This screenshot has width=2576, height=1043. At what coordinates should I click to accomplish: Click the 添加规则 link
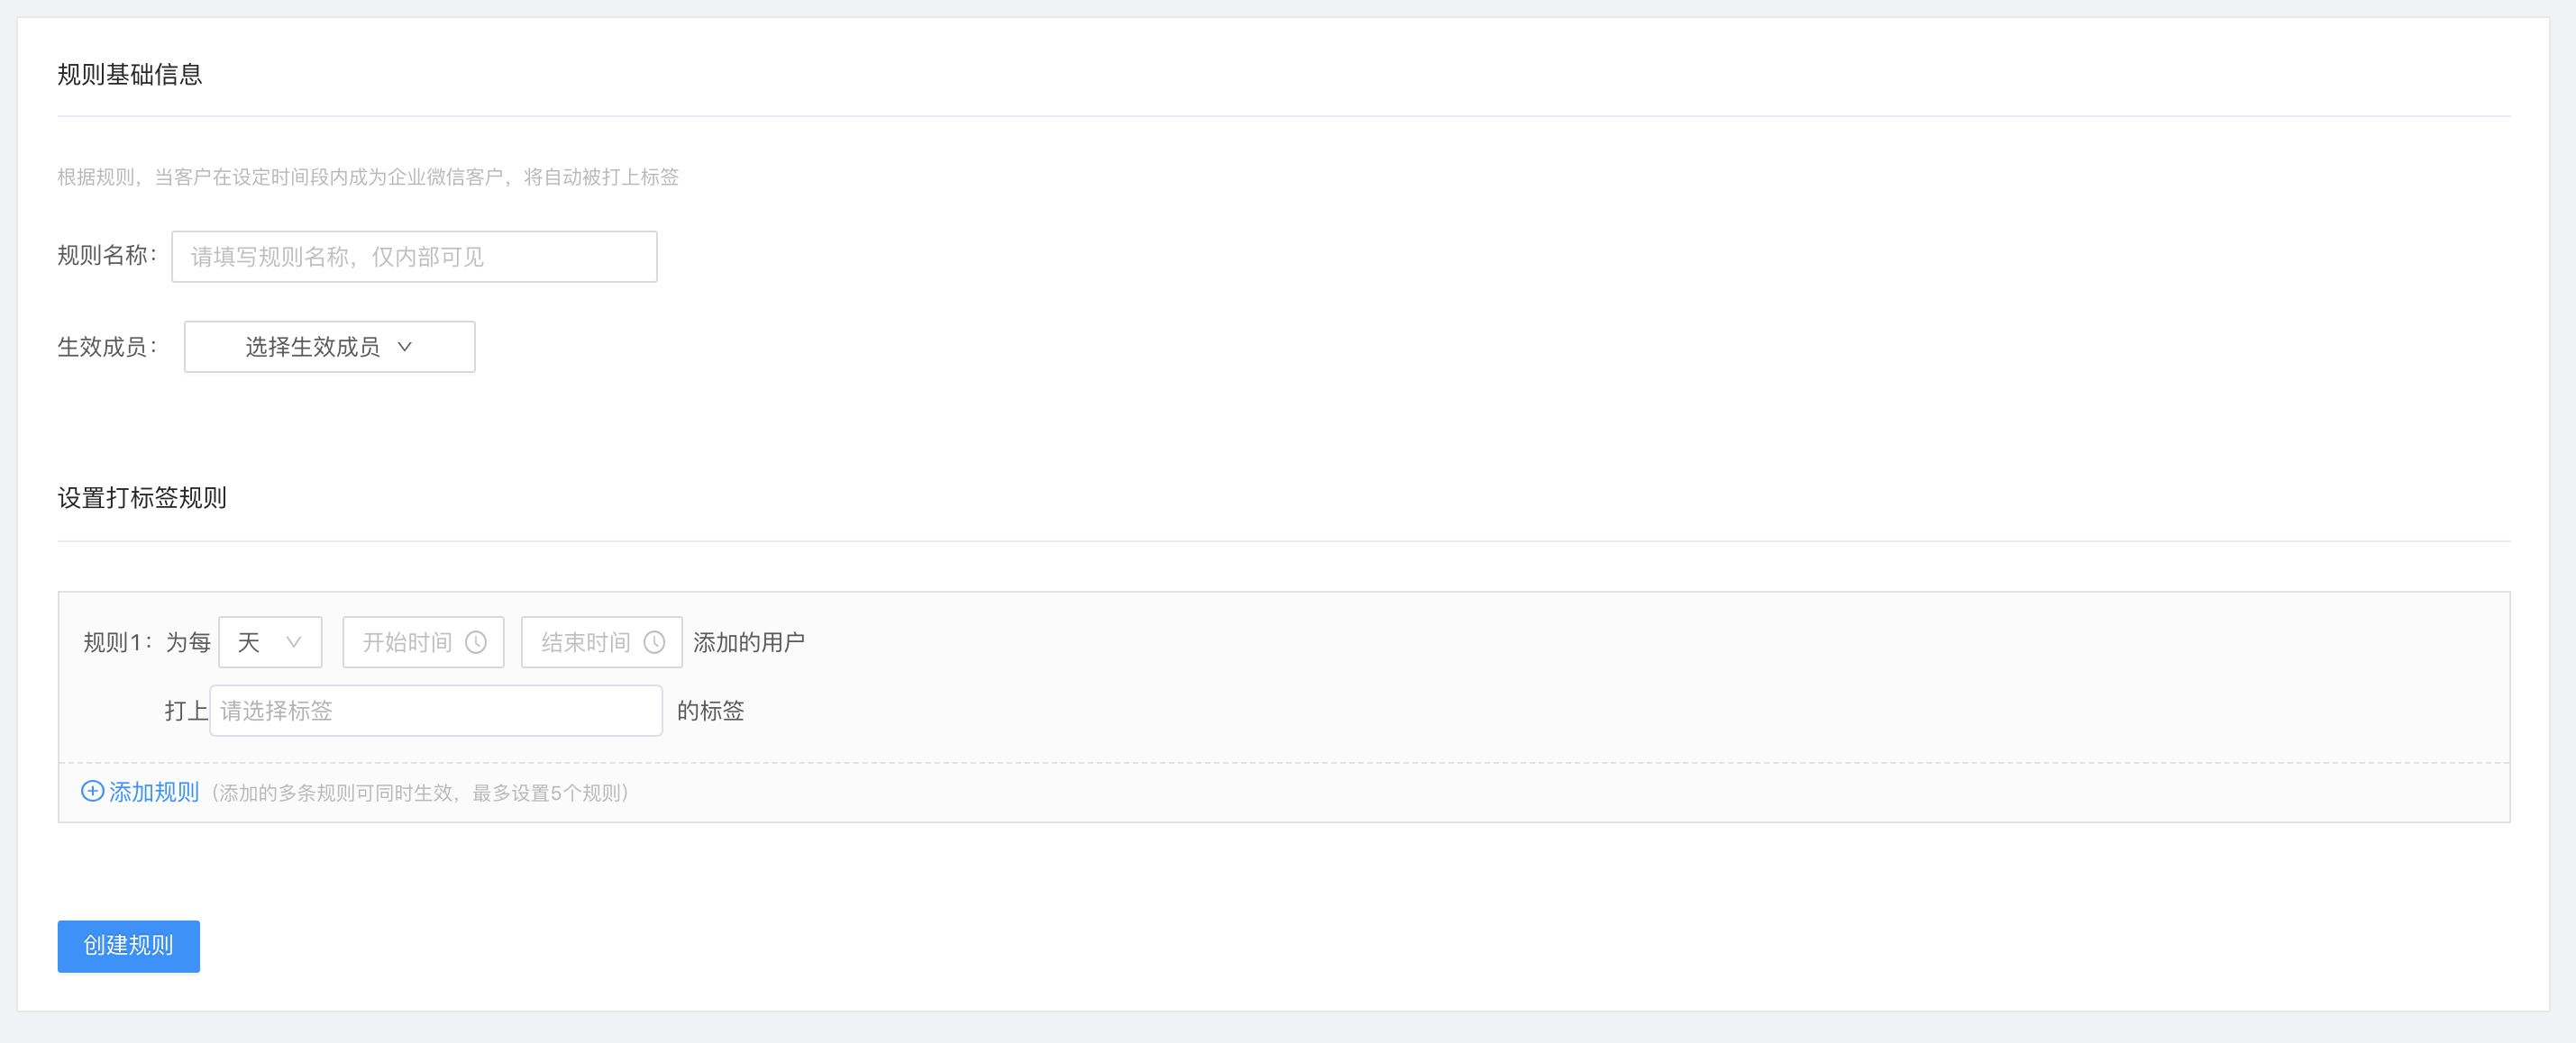(154, 793)
